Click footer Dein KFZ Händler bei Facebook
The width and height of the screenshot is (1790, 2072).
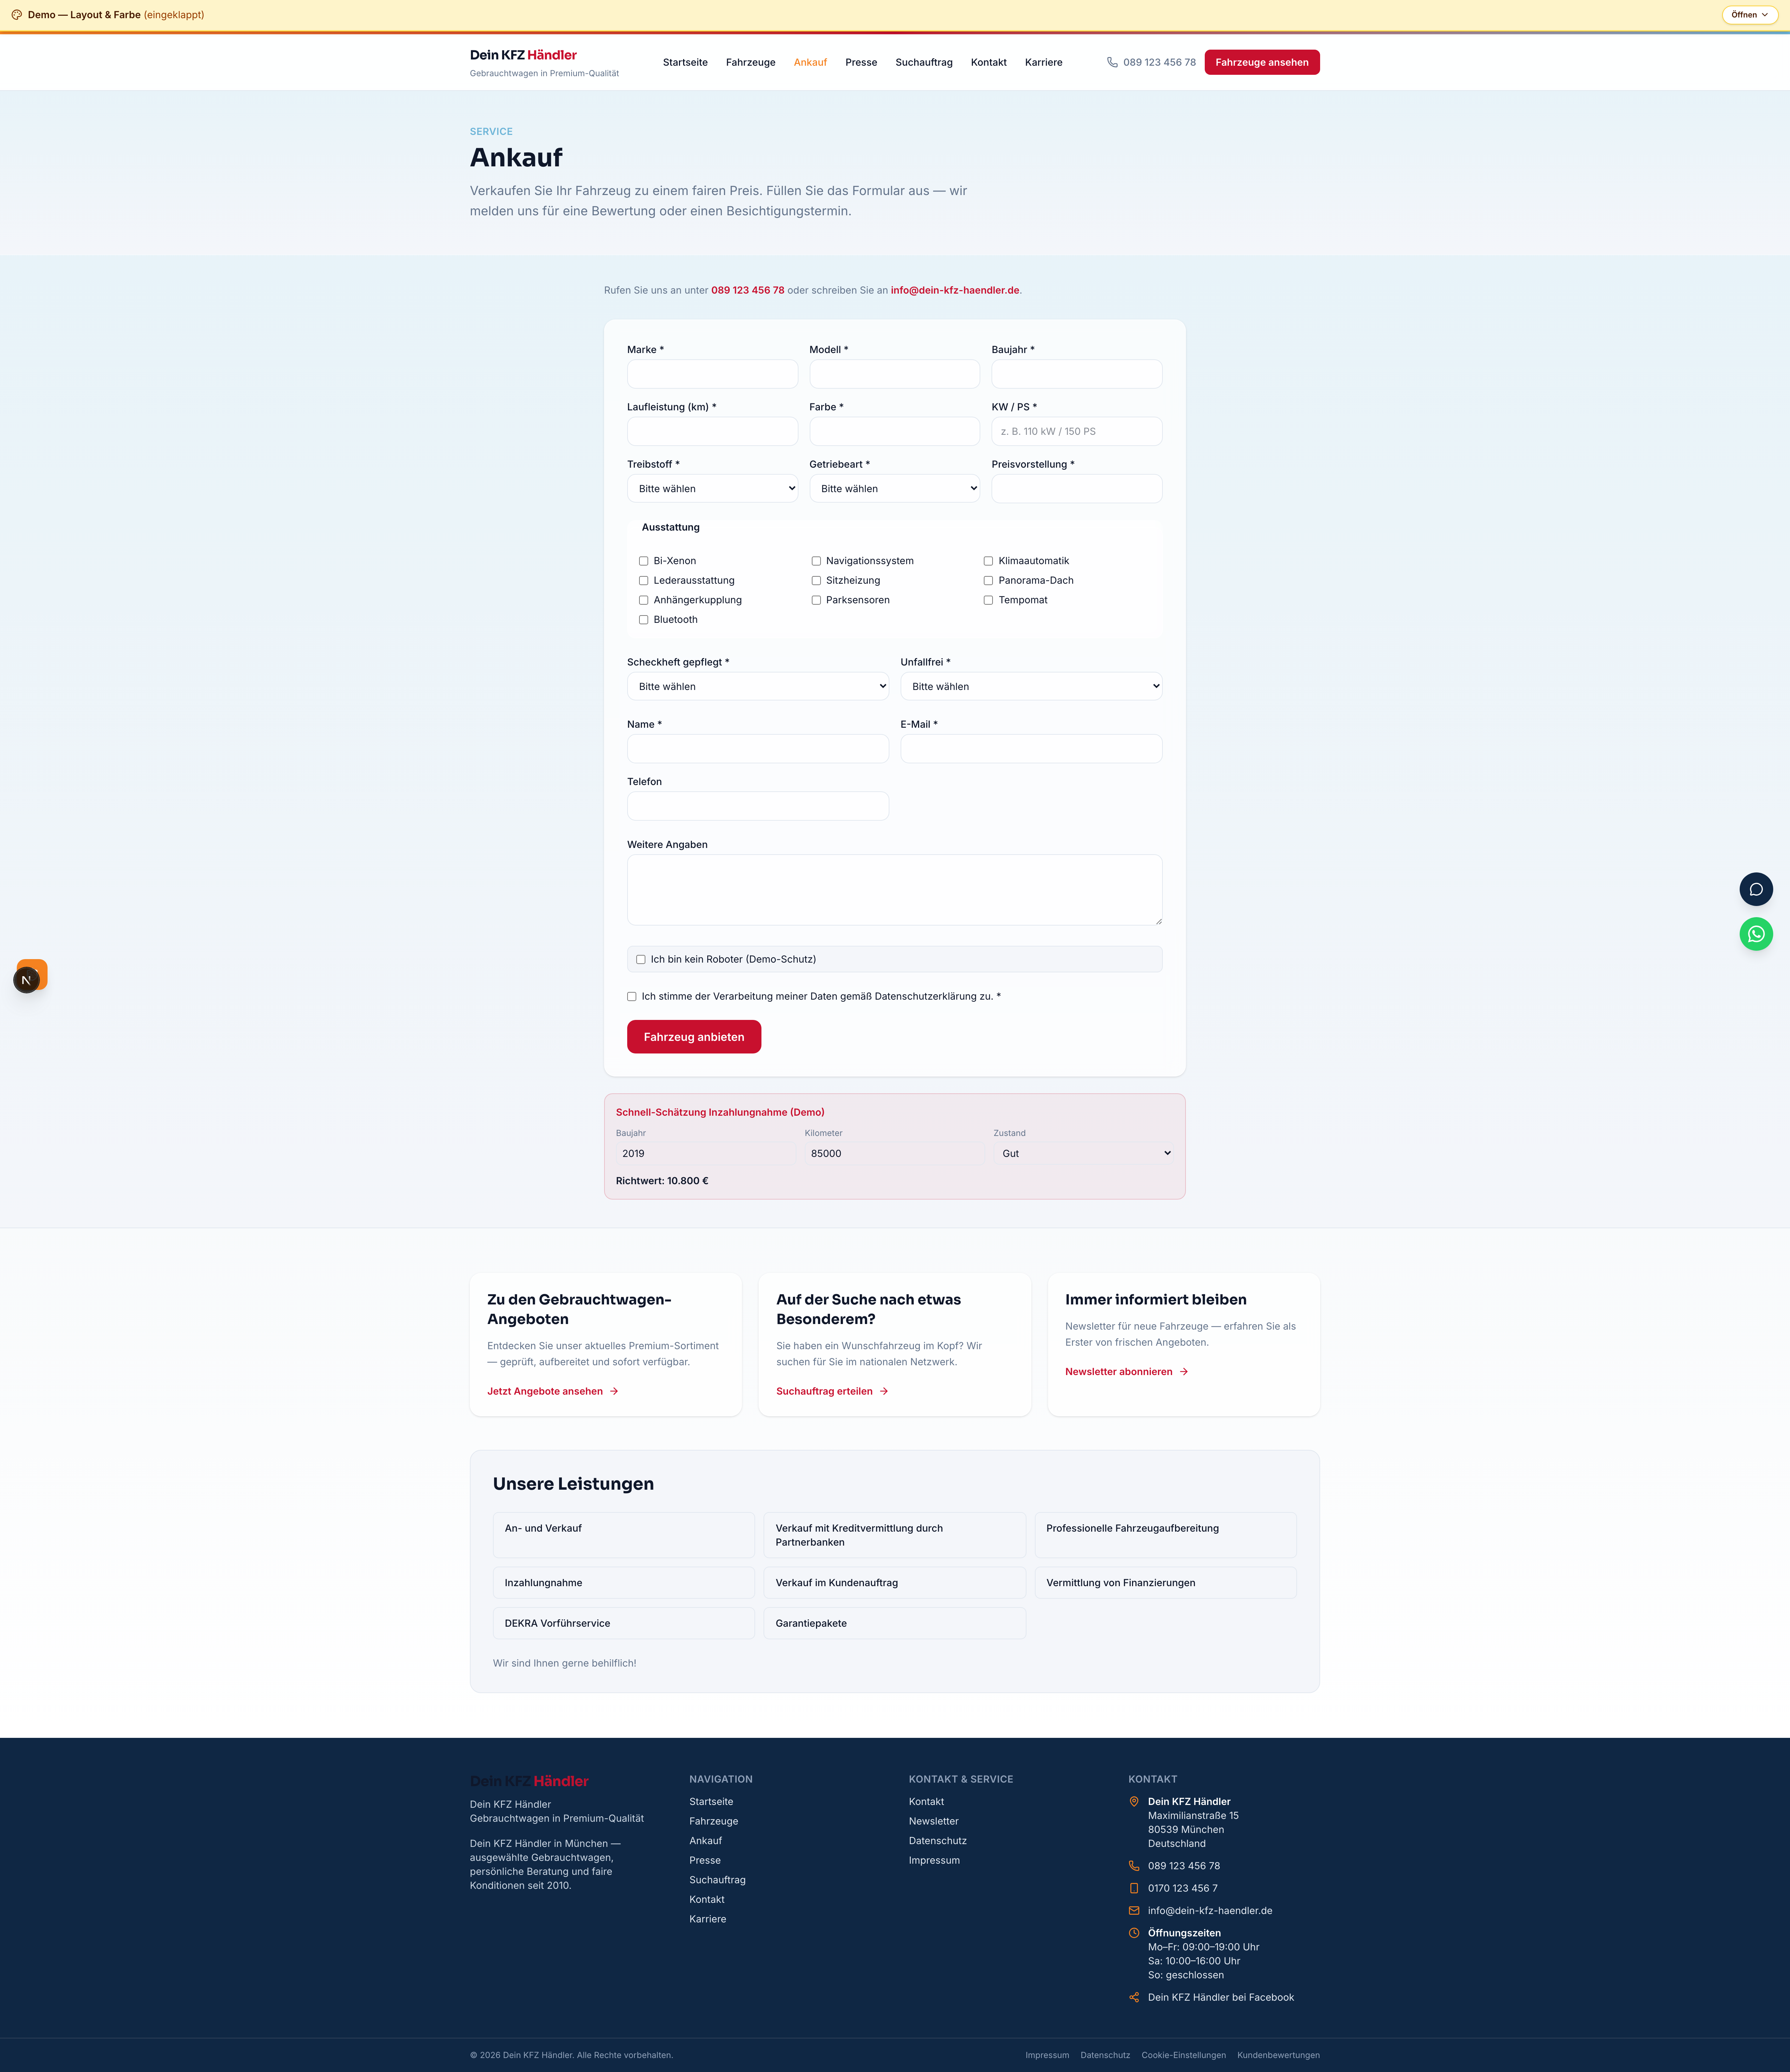pos(1221,1997)
